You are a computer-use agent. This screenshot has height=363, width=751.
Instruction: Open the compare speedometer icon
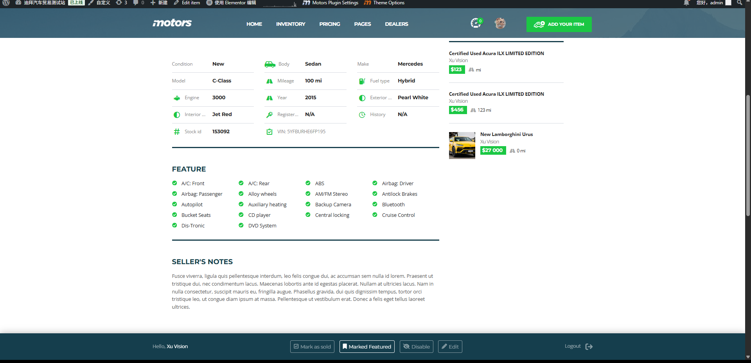pyautogui.click(x=476, y=23)
